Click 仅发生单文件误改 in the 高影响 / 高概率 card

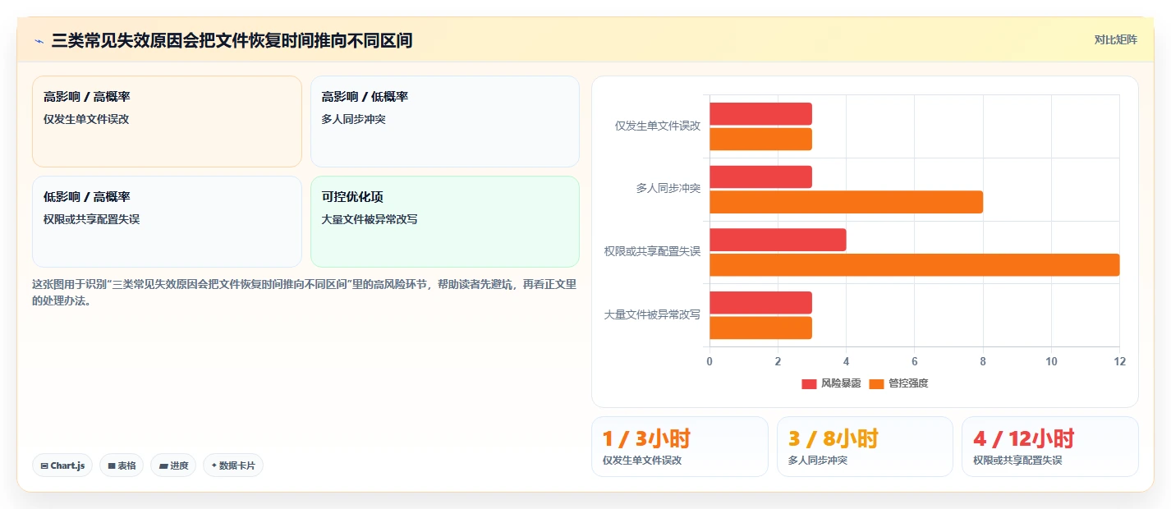(86, 119)
